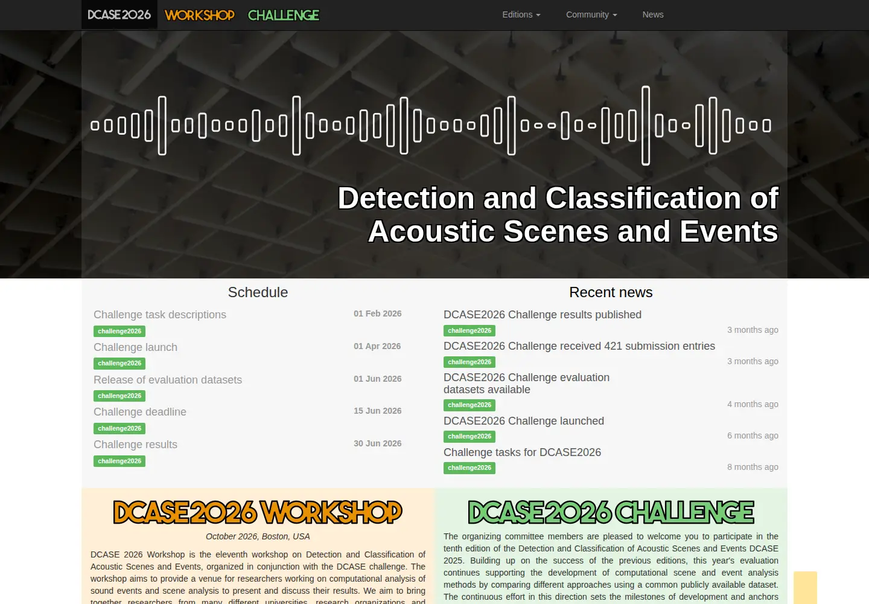Click the large DCASE2026 WORKSHOP banner logo
Screen dimensions: 869x604
tap(258, 512)
